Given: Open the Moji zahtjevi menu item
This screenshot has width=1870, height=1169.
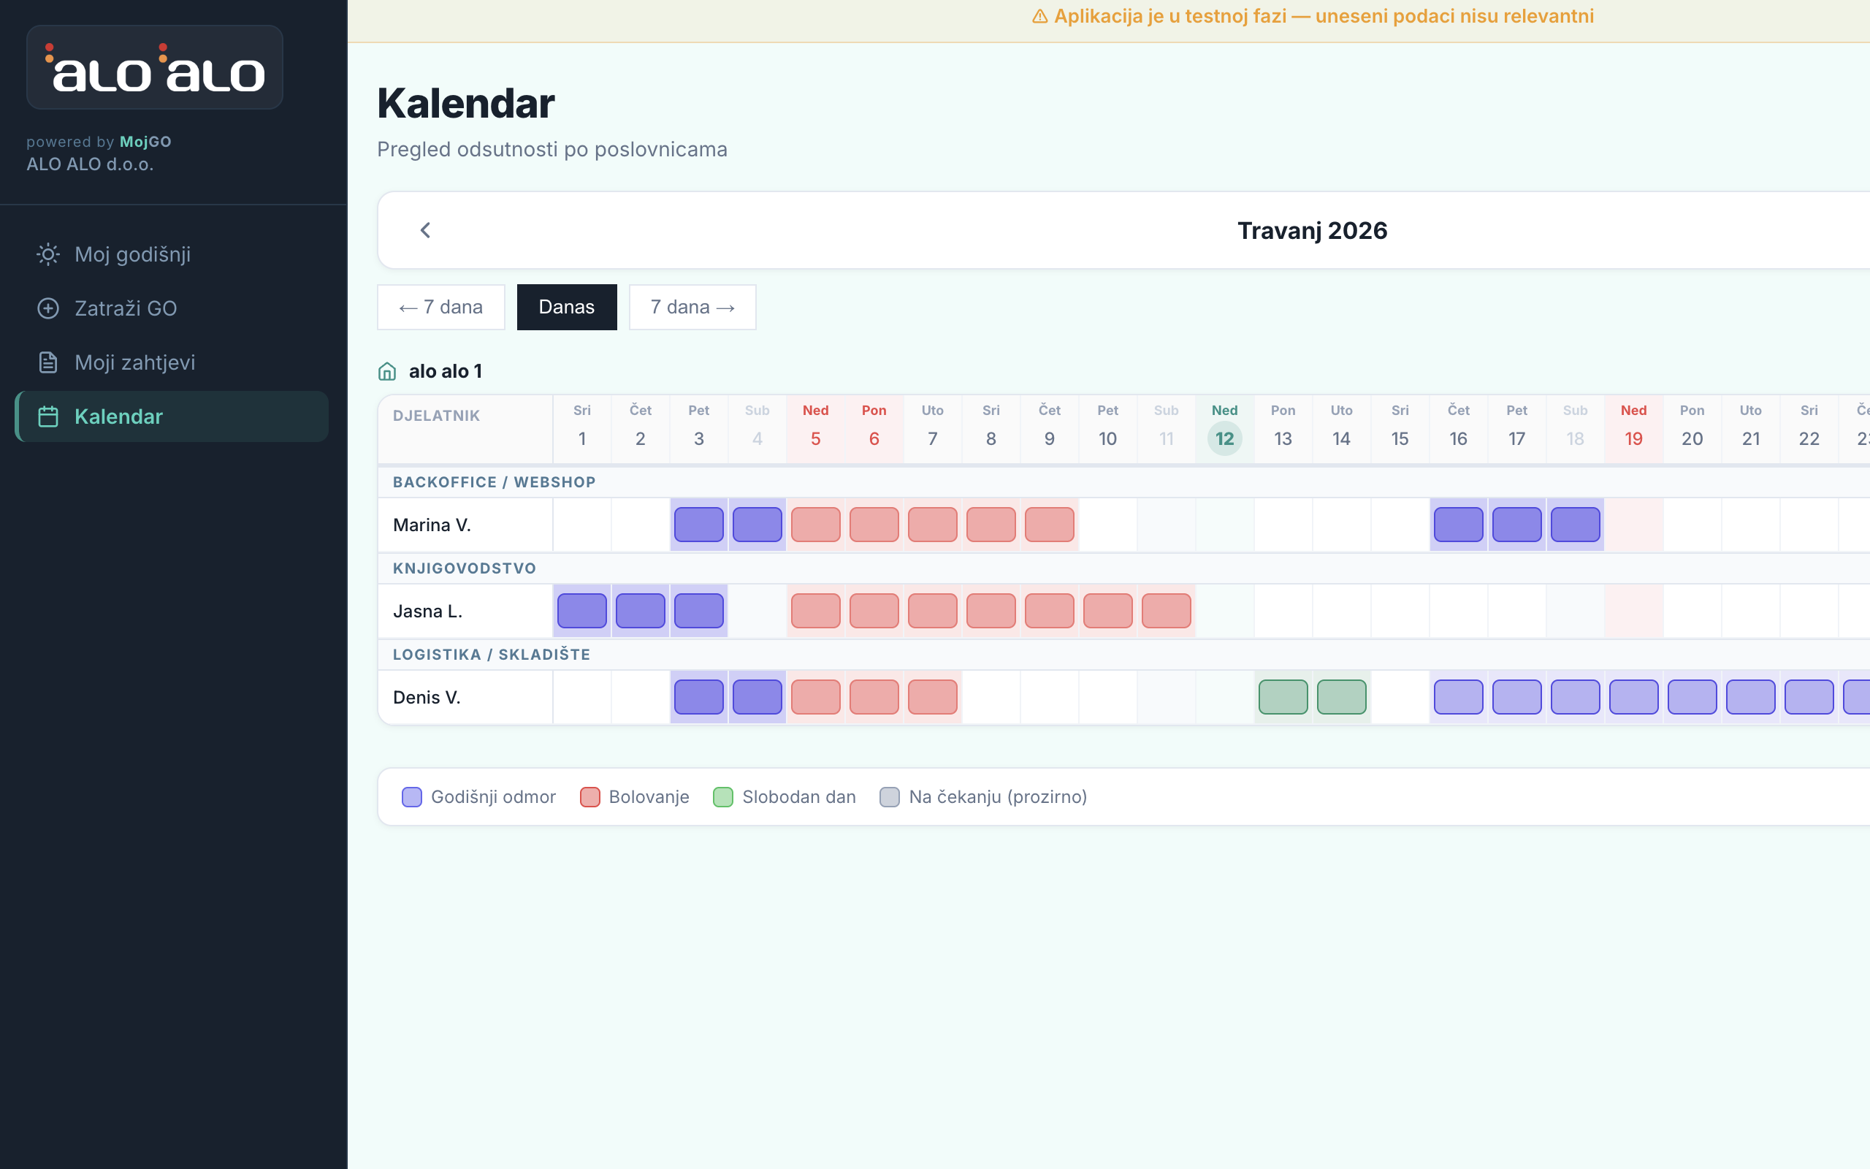Looking at the screenshot, I should point(134,362).
